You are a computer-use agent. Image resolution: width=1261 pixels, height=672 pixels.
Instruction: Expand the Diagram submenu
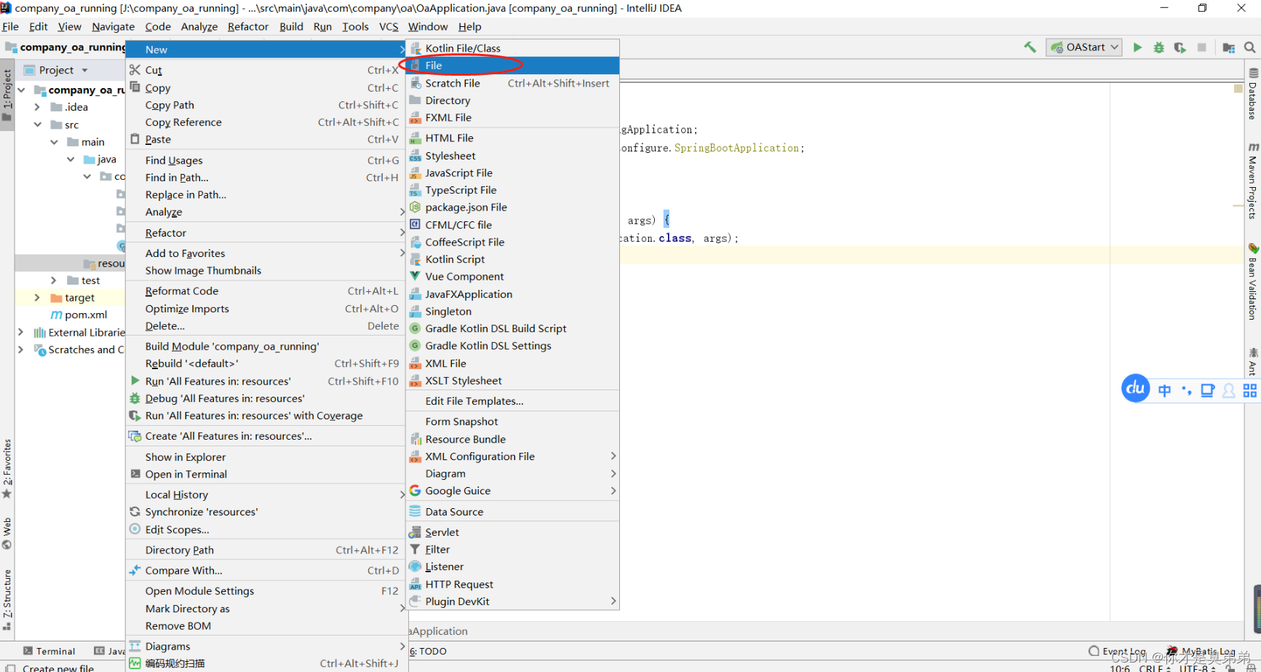(x=512, y=473)
